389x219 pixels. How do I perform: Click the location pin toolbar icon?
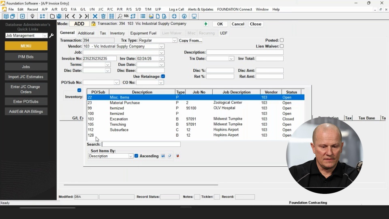pyautogui.click(x=32, y=16)
